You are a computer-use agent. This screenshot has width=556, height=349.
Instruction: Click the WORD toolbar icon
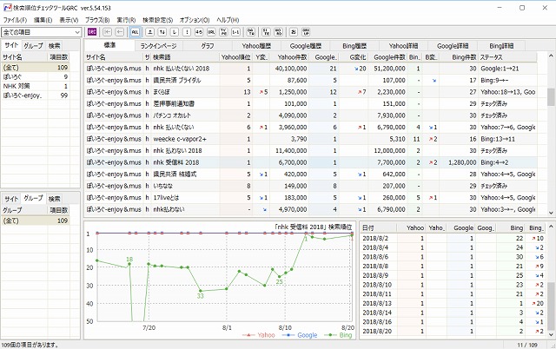click(278, 32)
